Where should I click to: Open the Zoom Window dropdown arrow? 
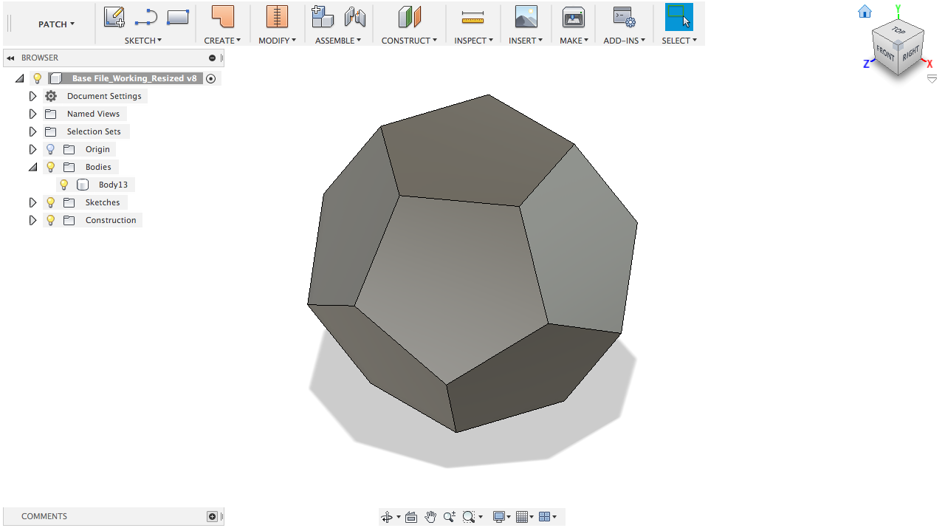point(481,518)
